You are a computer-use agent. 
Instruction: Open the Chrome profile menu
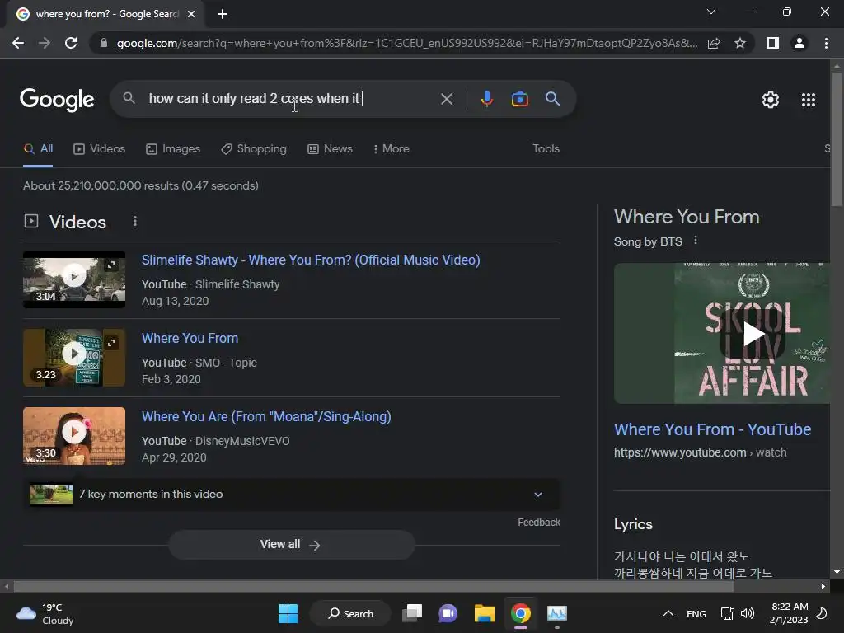[x=799, y=43]
